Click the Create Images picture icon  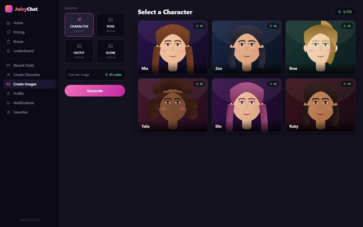tap(8, 84)
